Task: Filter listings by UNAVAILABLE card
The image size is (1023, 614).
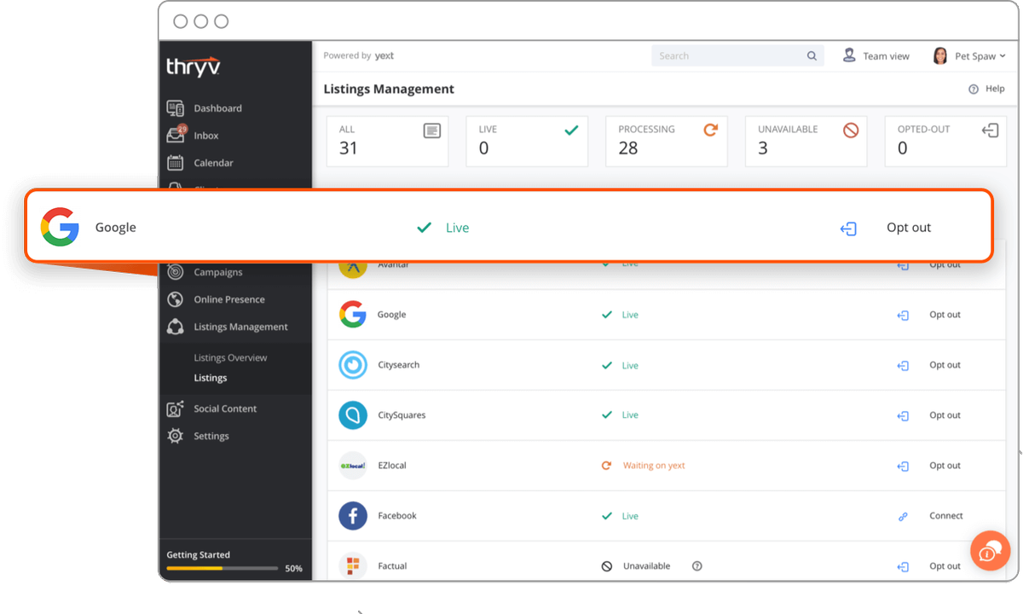Action: 806,141
